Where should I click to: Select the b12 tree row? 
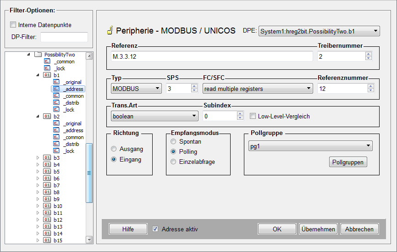point(58,220)
